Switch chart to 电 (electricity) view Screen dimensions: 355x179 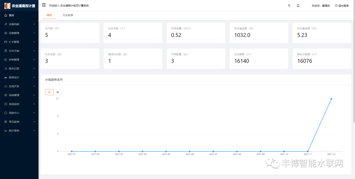click(x=58, y=92)
